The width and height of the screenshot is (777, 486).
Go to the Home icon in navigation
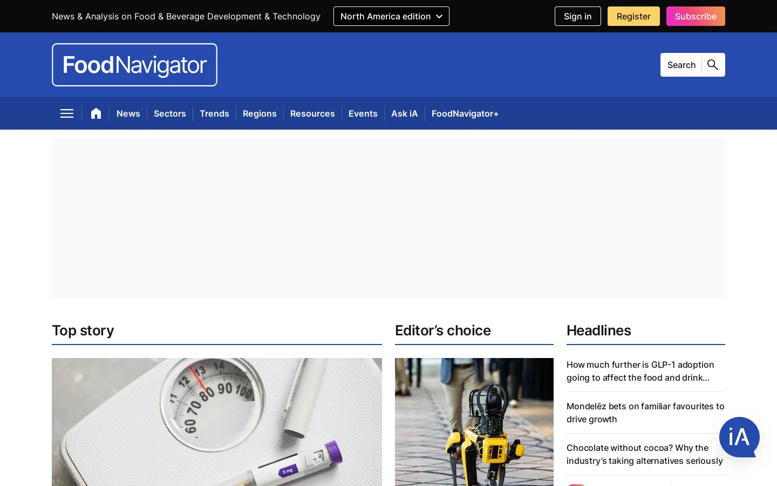tap(96, 113)
